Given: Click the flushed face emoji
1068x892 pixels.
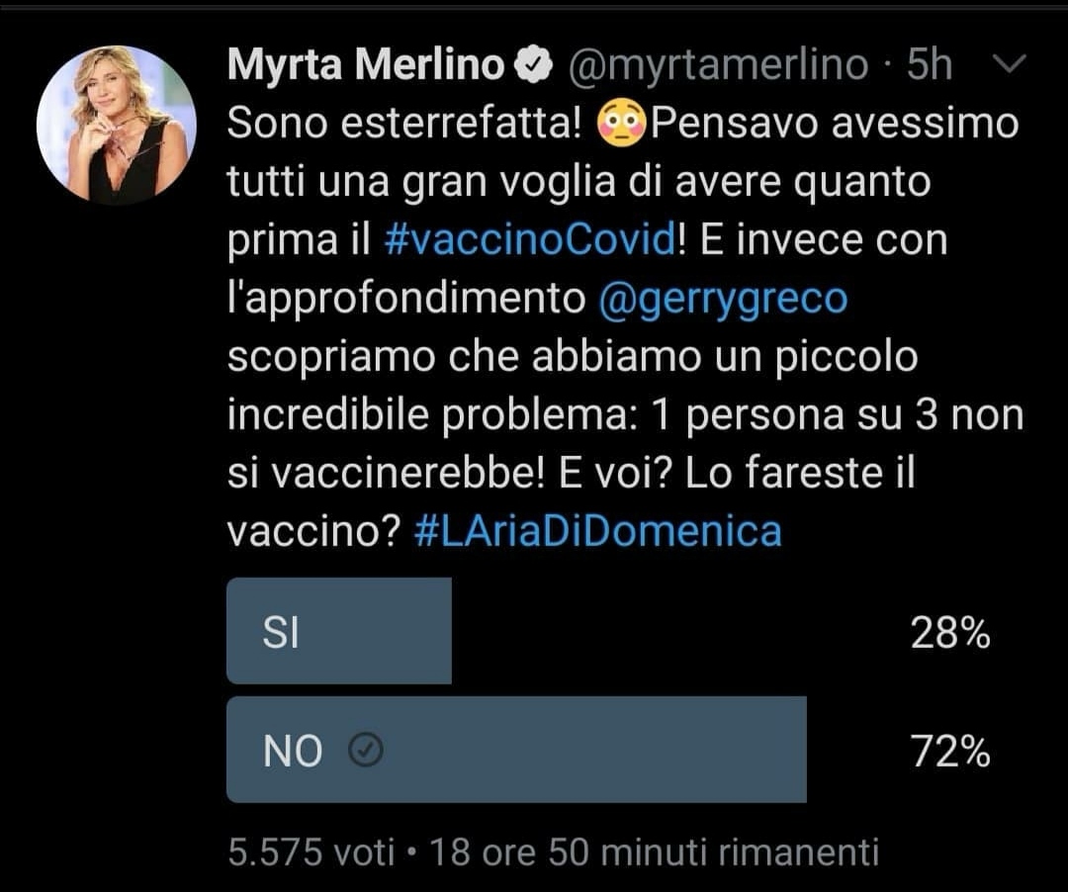Looking at the screenshot, I should click(x=622, y=125).
